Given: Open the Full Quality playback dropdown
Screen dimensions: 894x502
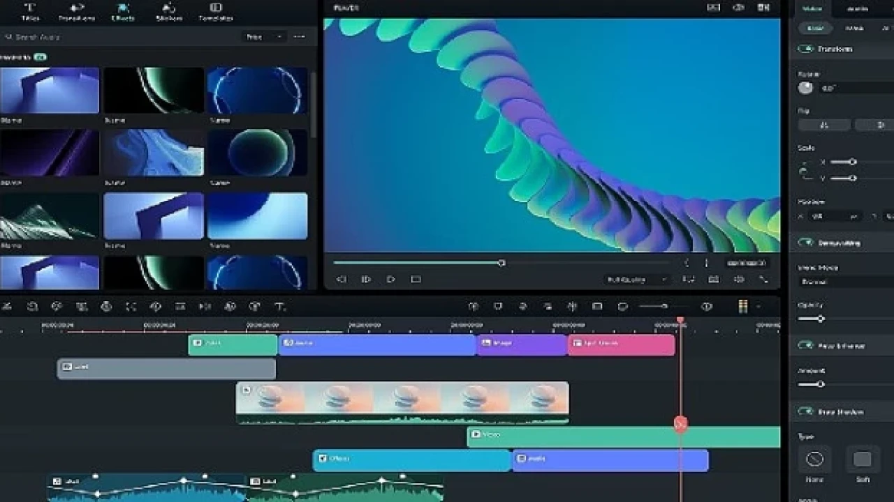Looking at the screenshot, I should 636,280.
